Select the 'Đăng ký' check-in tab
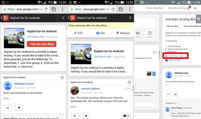 click(x=123, y=33)
